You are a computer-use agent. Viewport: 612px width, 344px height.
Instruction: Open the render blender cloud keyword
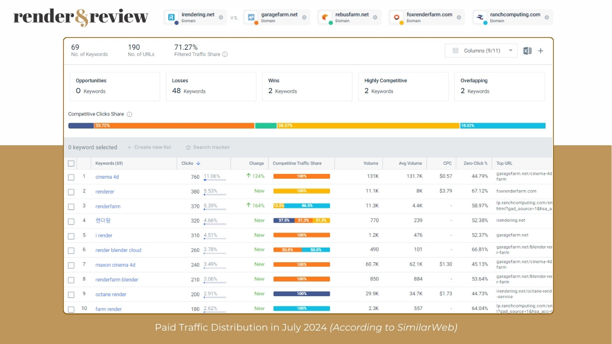coord(119,250)
